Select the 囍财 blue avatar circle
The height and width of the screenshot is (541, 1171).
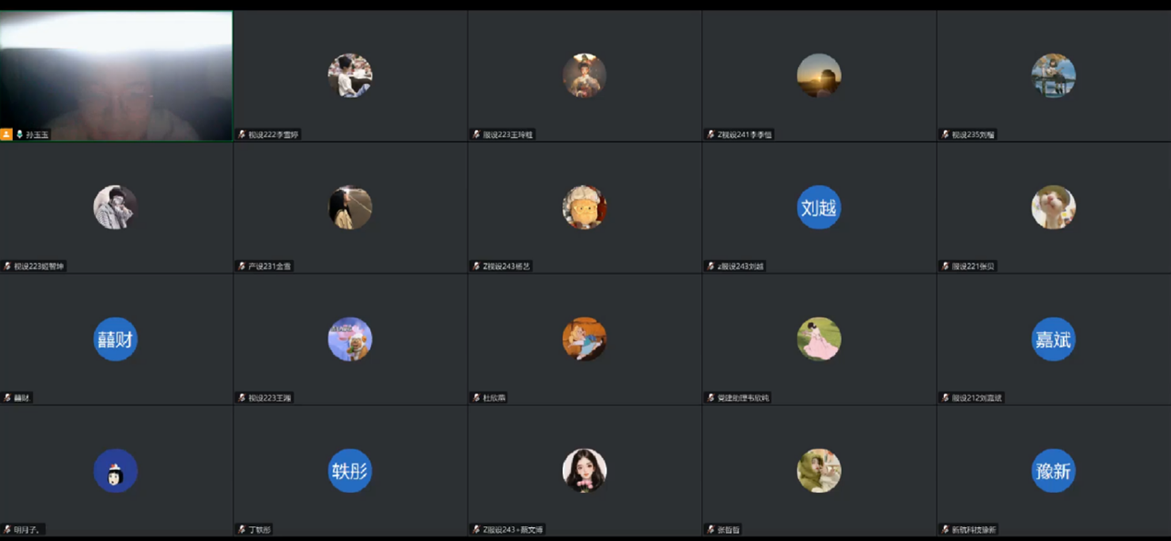(x=116, y=339)
